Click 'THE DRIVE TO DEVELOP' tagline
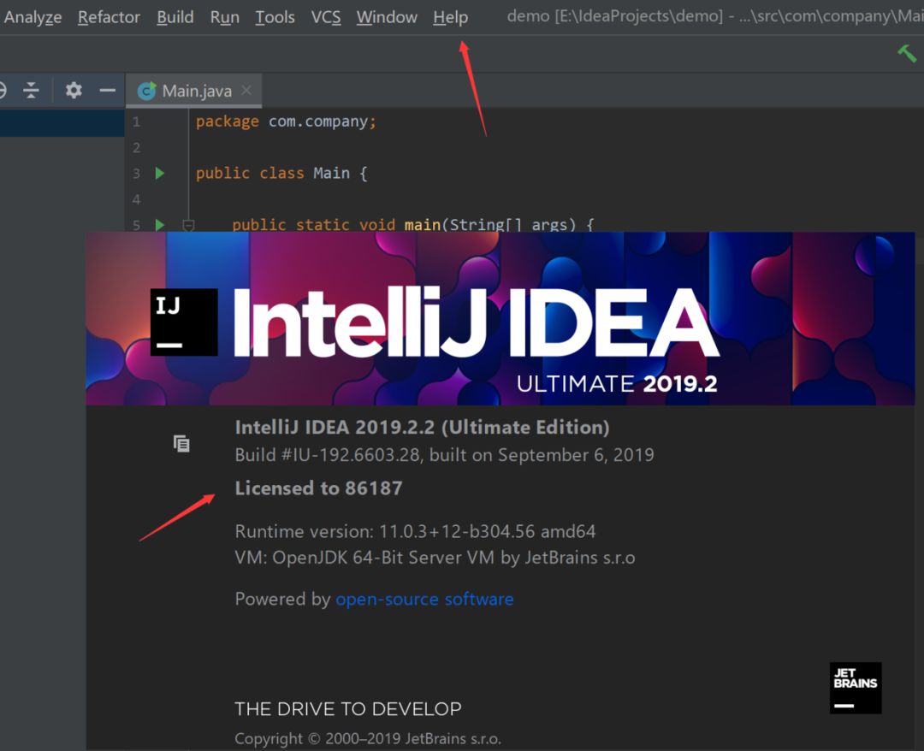 coord(347,708)
